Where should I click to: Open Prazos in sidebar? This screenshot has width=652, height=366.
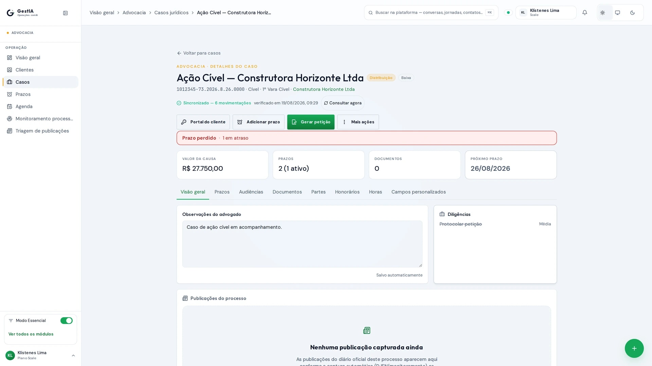click(40, 94)
